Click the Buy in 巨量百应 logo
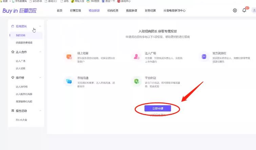The height and width of the screenshot is (150, 256). coord(19,10)
